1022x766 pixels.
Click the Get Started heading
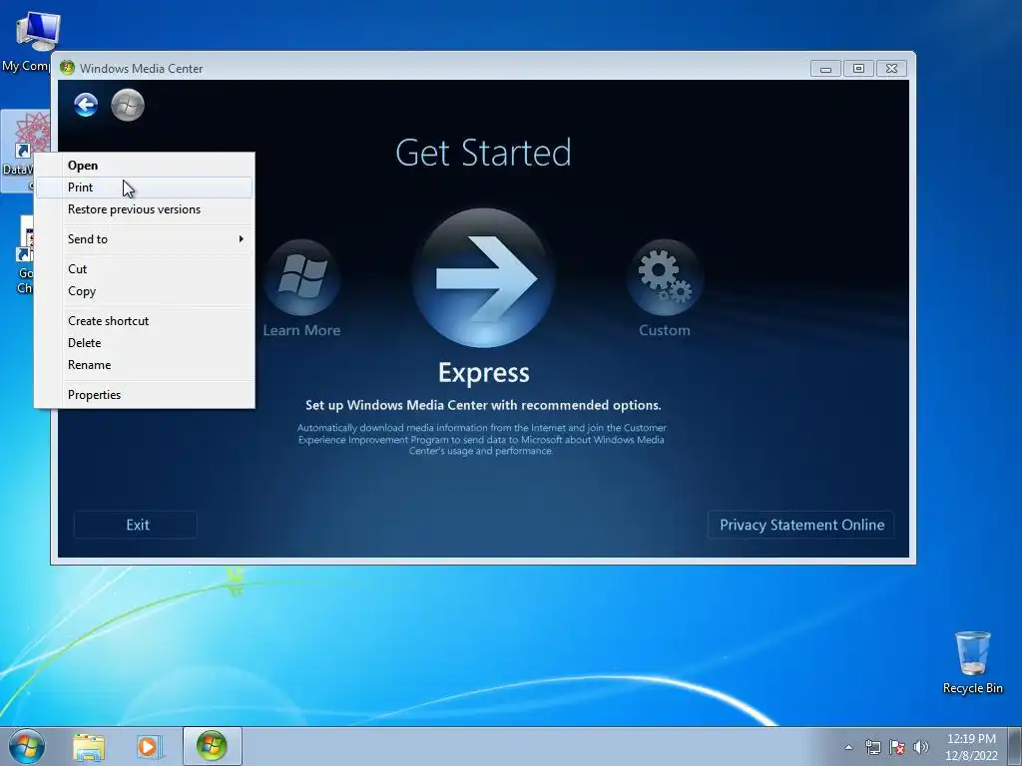(483, 153)
